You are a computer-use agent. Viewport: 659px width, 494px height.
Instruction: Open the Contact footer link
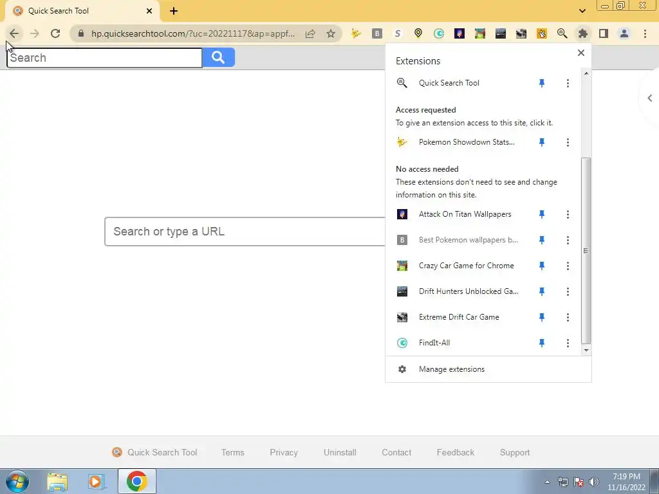tap(396, 452)
